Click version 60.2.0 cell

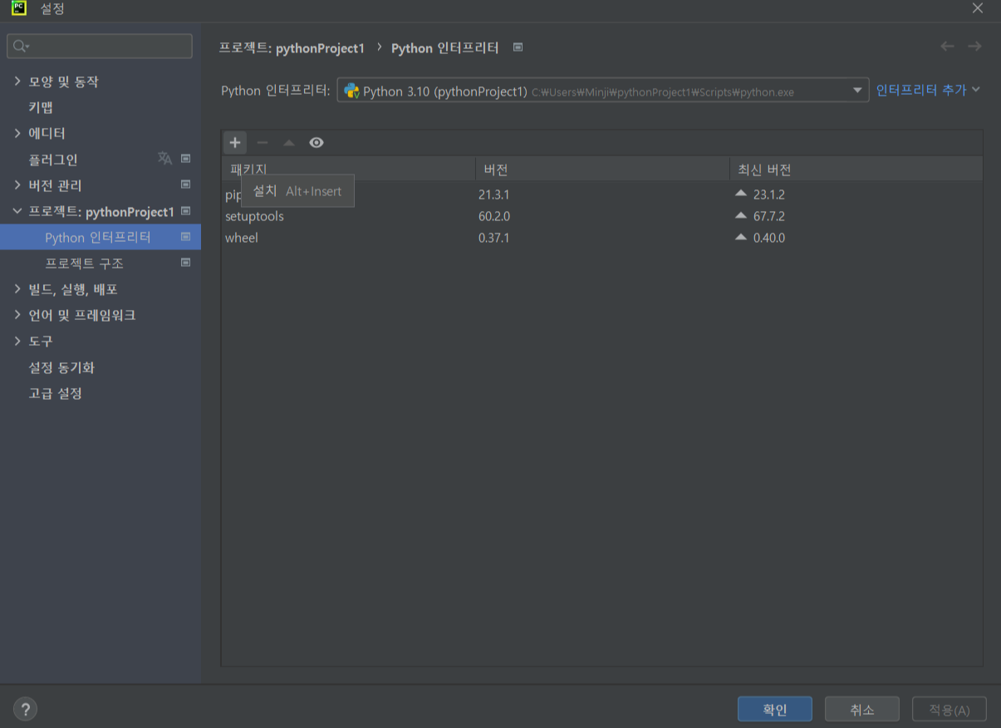[x=494, y=216]
